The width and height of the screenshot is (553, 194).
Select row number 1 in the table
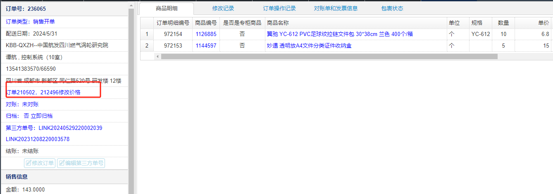coord(147,34)
